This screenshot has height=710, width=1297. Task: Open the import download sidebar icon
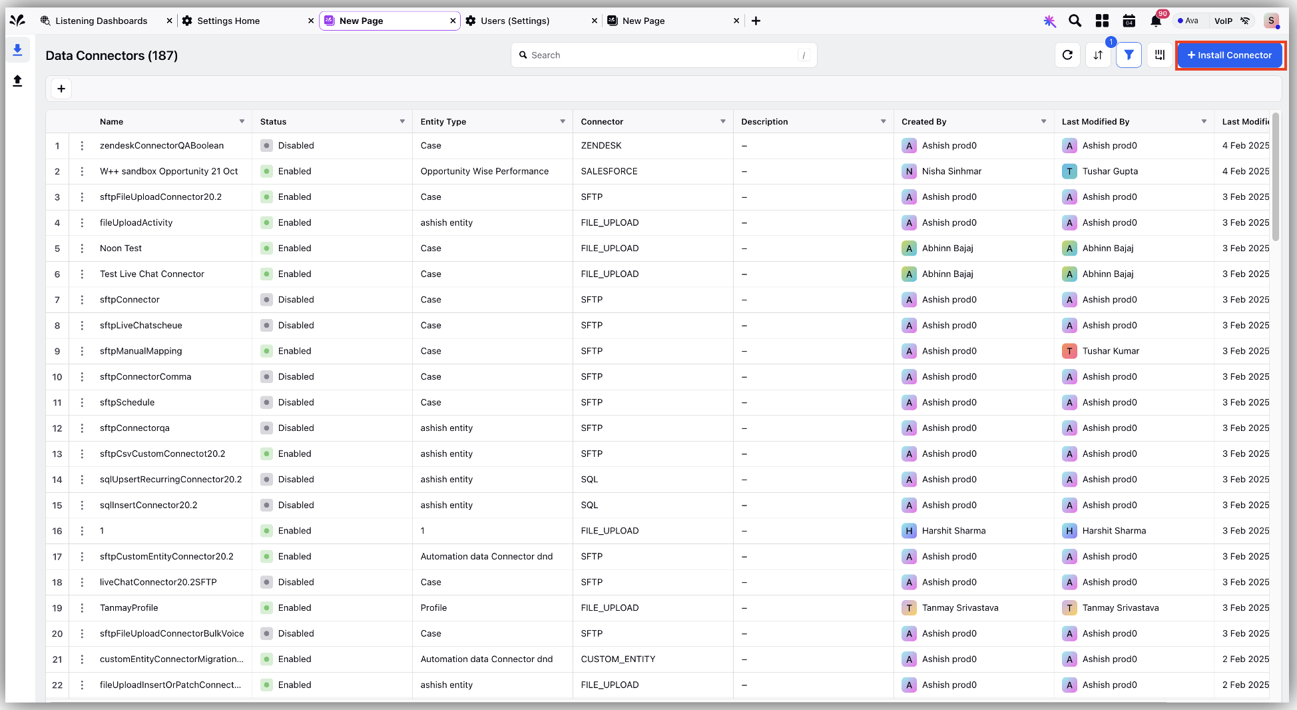(18, 50)
